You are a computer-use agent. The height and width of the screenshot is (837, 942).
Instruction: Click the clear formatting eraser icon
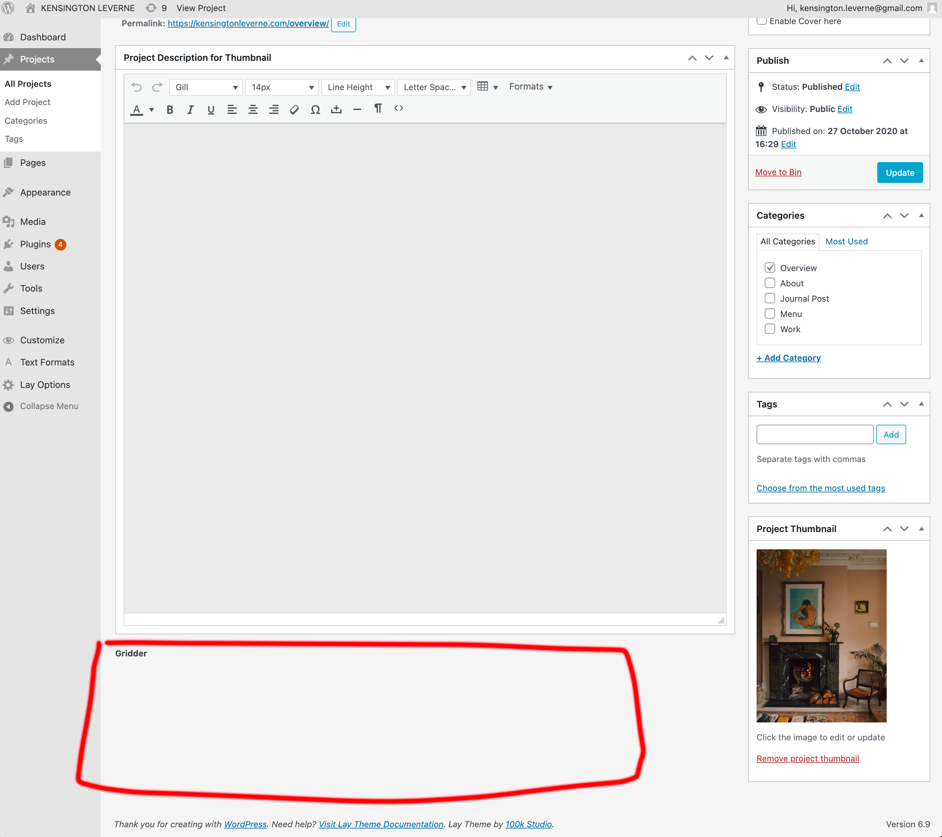[x=294, y=109]
